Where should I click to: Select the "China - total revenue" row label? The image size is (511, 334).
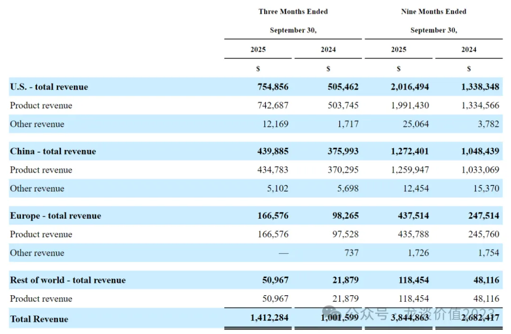pos(53,151)
